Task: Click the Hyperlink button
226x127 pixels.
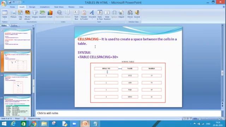Action: point(60,14)
